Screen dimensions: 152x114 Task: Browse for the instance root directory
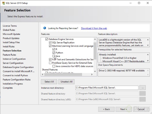coord(143,88)
